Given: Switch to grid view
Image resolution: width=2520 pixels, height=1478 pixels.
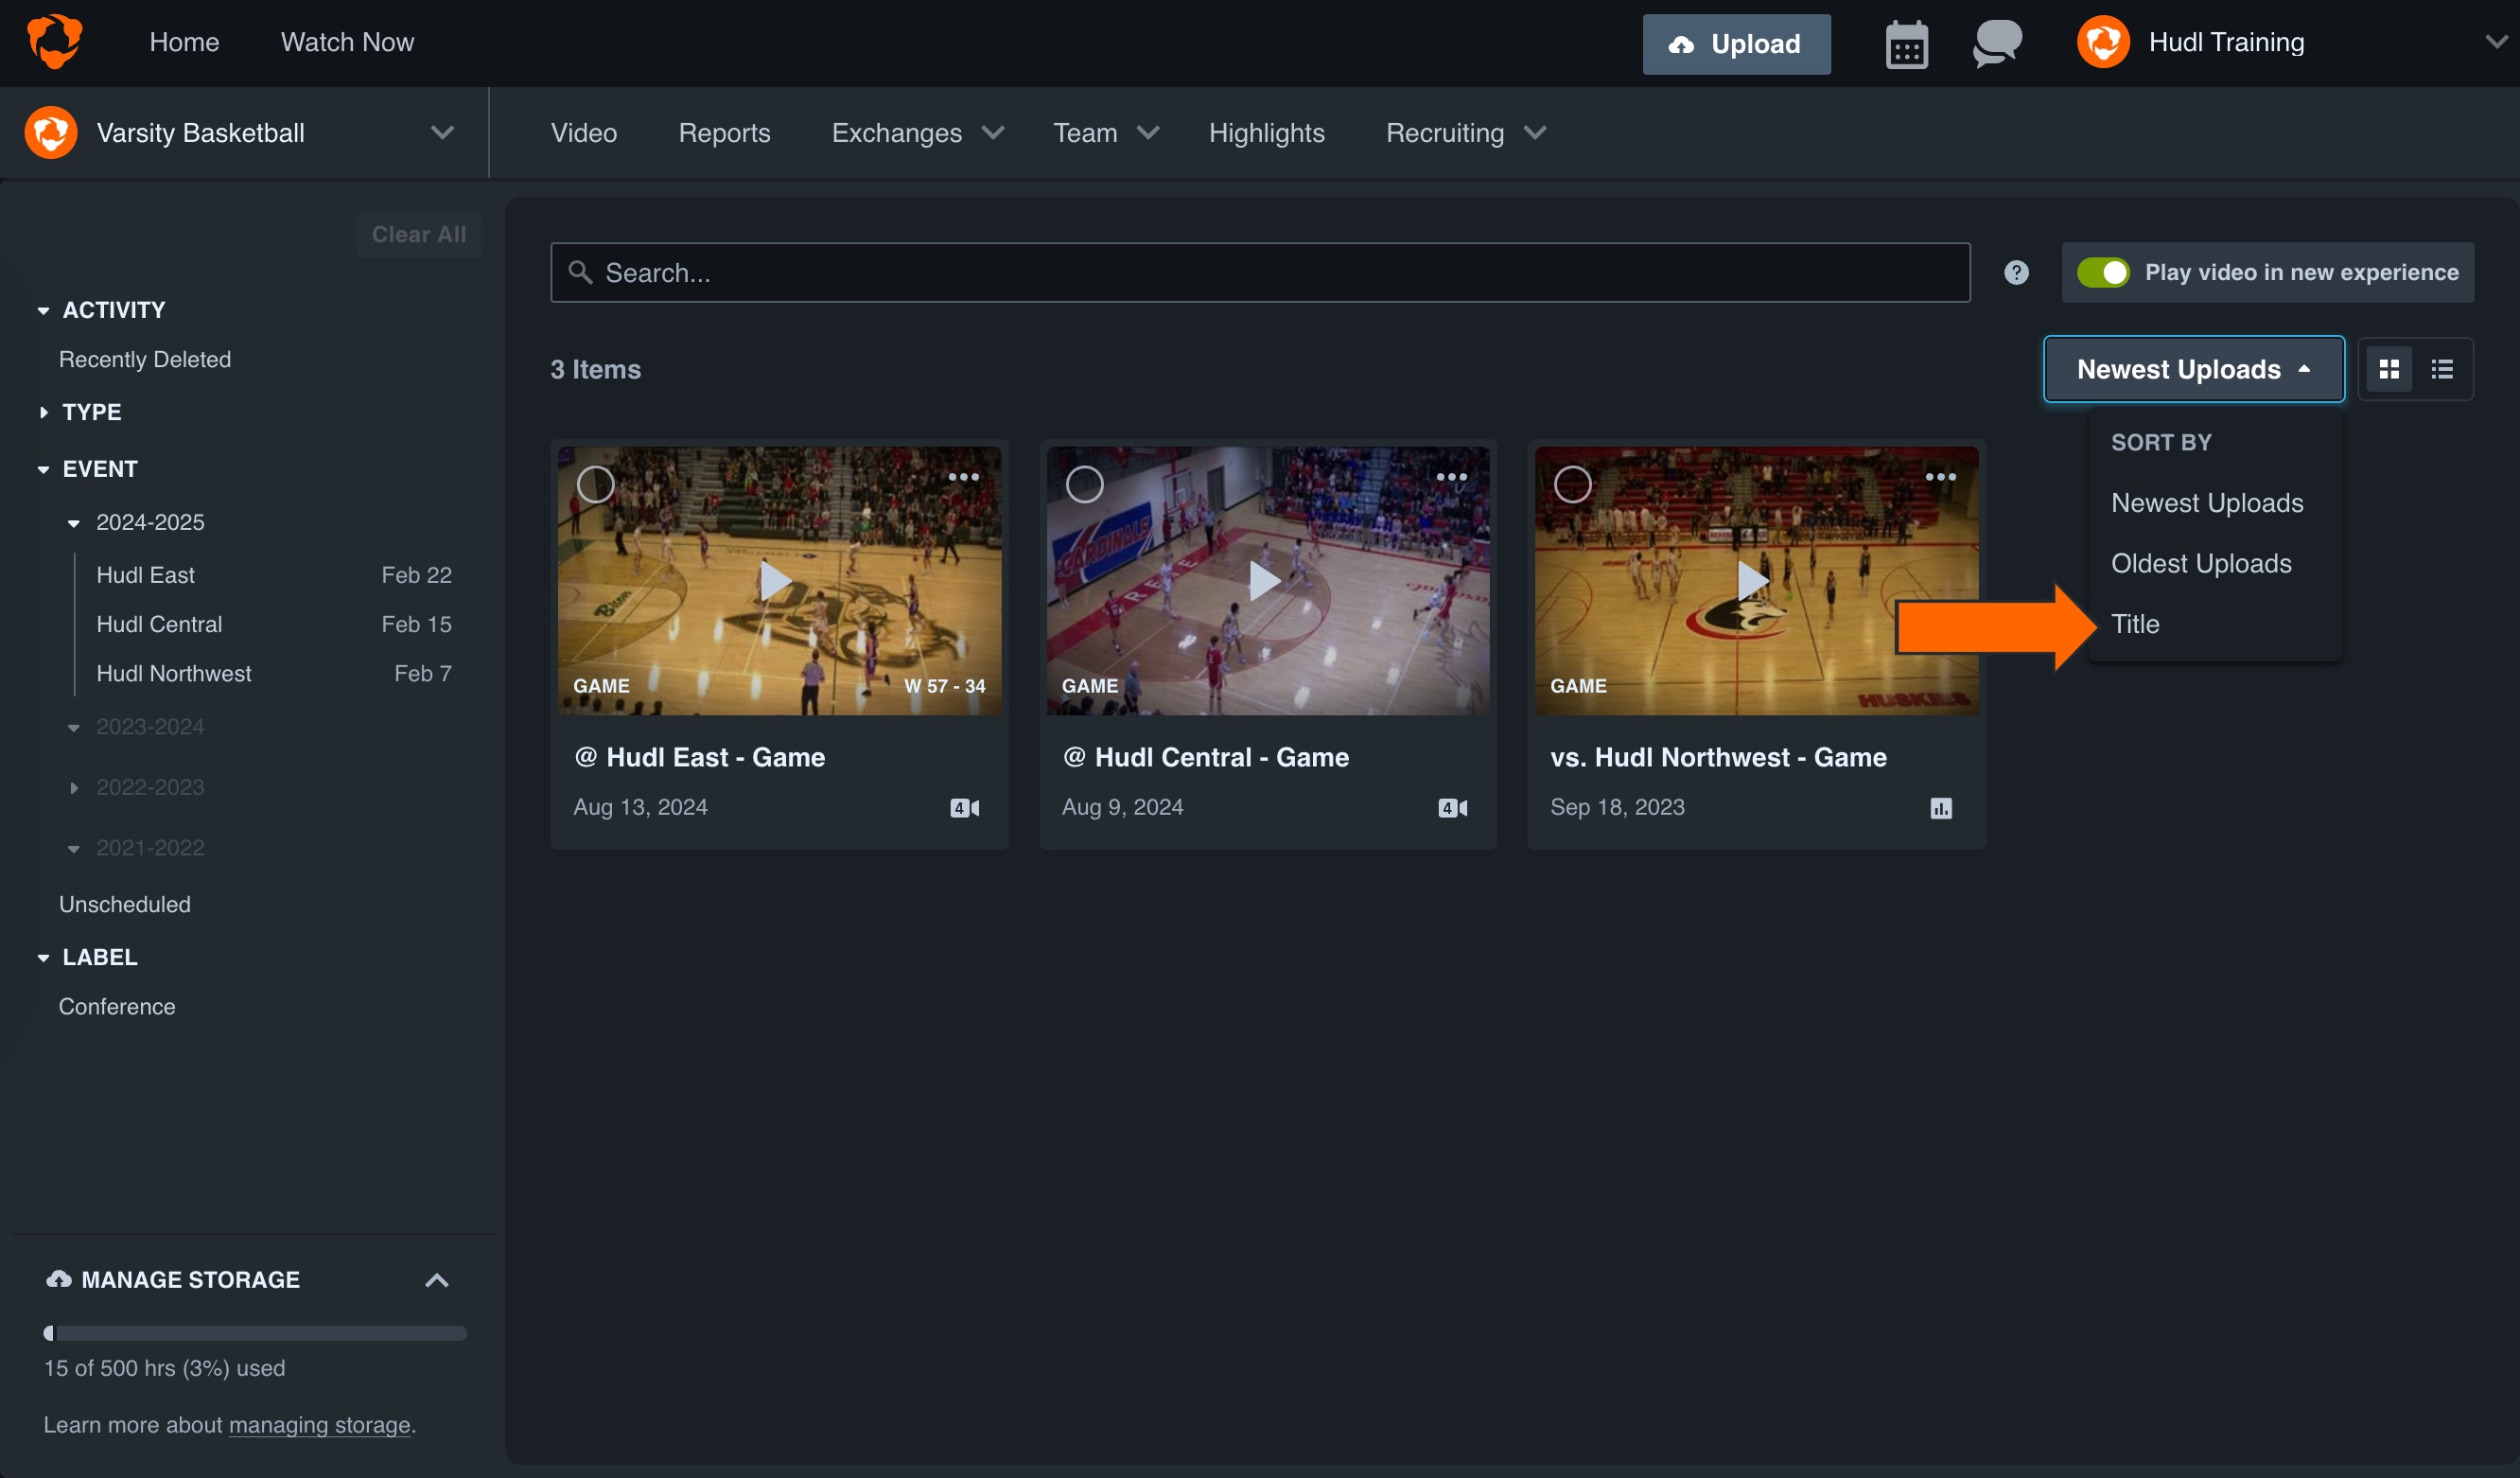Looking at the screenshot, I should click(2390, 368).
